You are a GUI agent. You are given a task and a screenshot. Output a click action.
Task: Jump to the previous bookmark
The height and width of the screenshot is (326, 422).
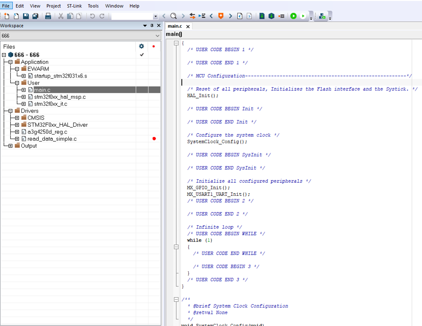pyautogui.click(x=211, y=16)
